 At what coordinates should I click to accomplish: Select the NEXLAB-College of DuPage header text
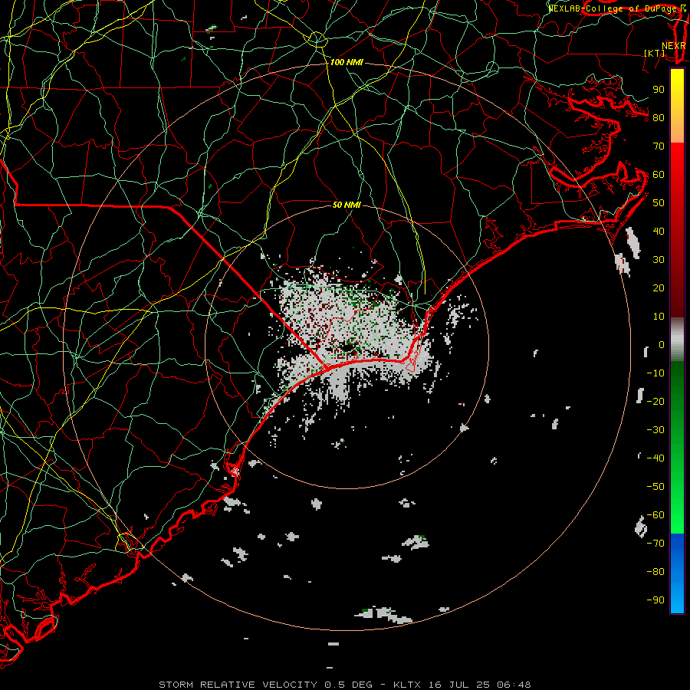(x=612, y=8)
